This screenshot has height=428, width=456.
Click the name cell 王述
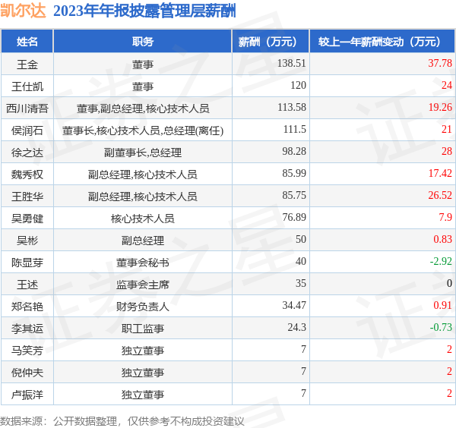tap(27, 285)
